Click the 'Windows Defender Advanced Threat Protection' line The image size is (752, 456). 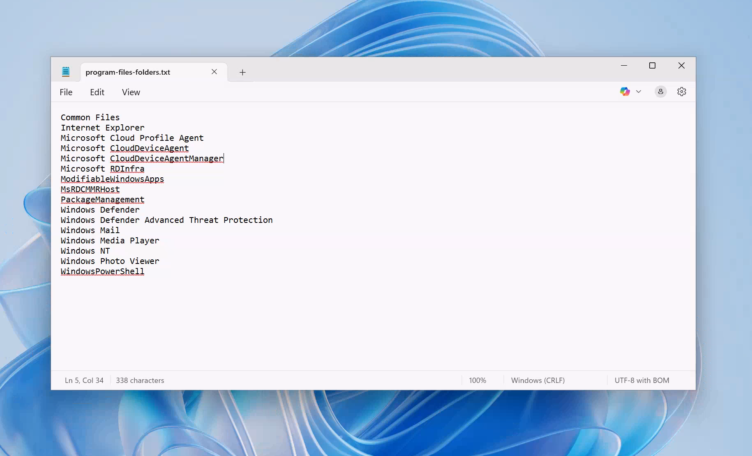[x=167, y=220]
